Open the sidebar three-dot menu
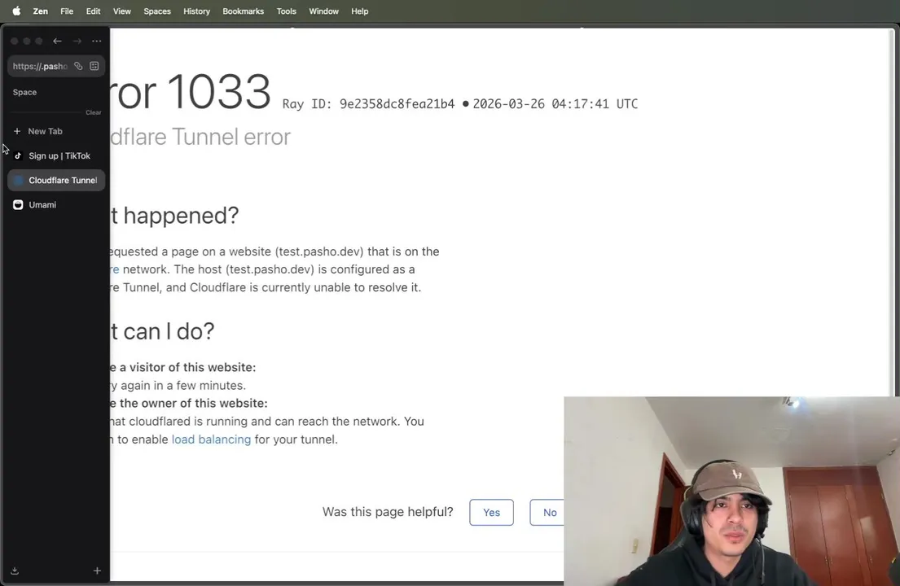The width and height of the screenshot is (900, 586). (x=96, y=41)
